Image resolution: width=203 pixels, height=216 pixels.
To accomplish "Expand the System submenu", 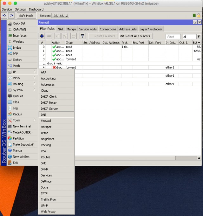I will point(22,90).
